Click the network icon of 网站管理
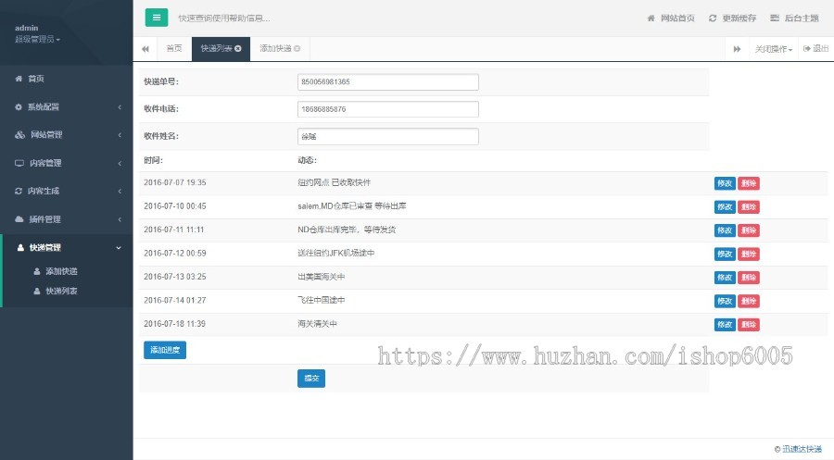The image size is (834, 460). (x=19, y=135)
